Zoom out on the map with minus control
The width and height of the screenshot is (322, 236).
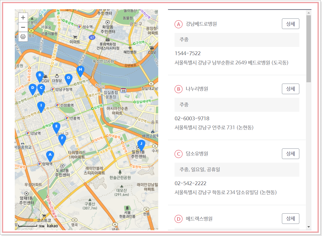coord(23,27)
